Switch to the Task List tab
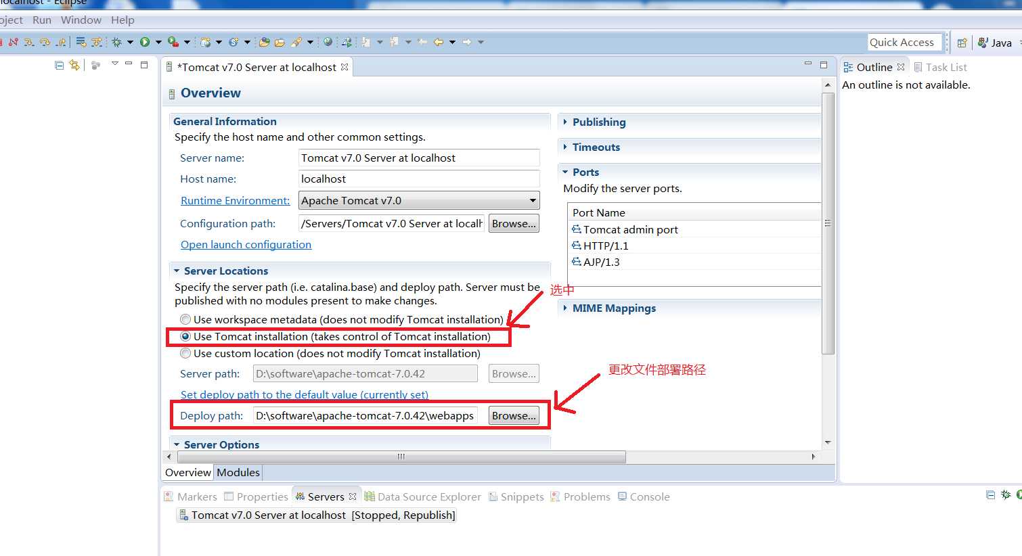 [x=940, y=67]
